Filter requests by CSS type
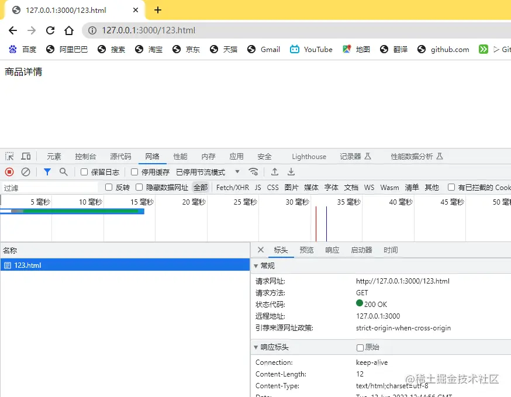511x397 pixels. coord(273,188)
